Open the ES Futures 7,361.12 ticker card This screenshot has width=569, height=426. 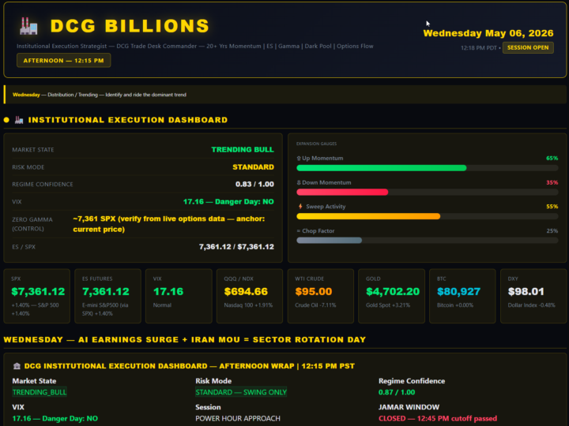coord(107,296)
